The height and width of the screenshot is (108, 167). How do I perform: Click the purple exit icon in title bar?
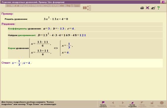coord(163,2)
